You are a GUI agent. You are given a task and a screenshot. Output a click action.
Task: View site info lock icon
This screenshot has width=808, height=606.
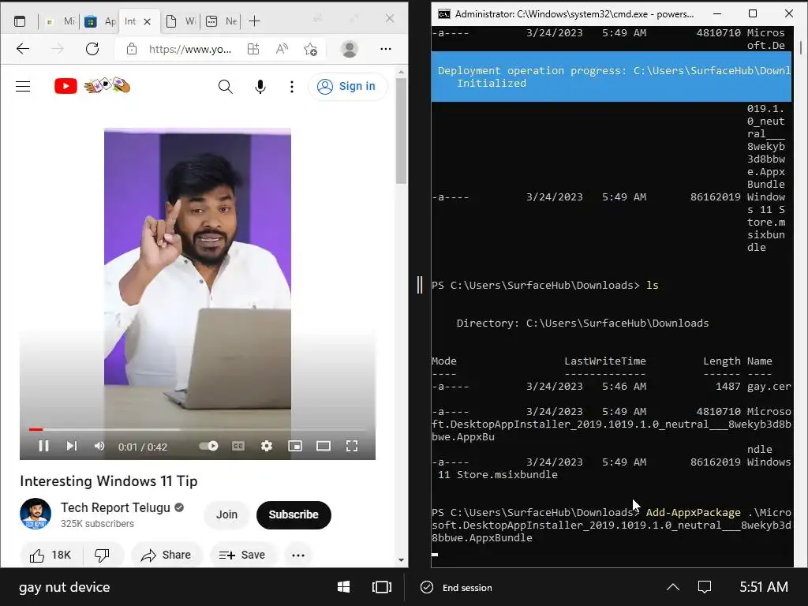click(132, 49)
